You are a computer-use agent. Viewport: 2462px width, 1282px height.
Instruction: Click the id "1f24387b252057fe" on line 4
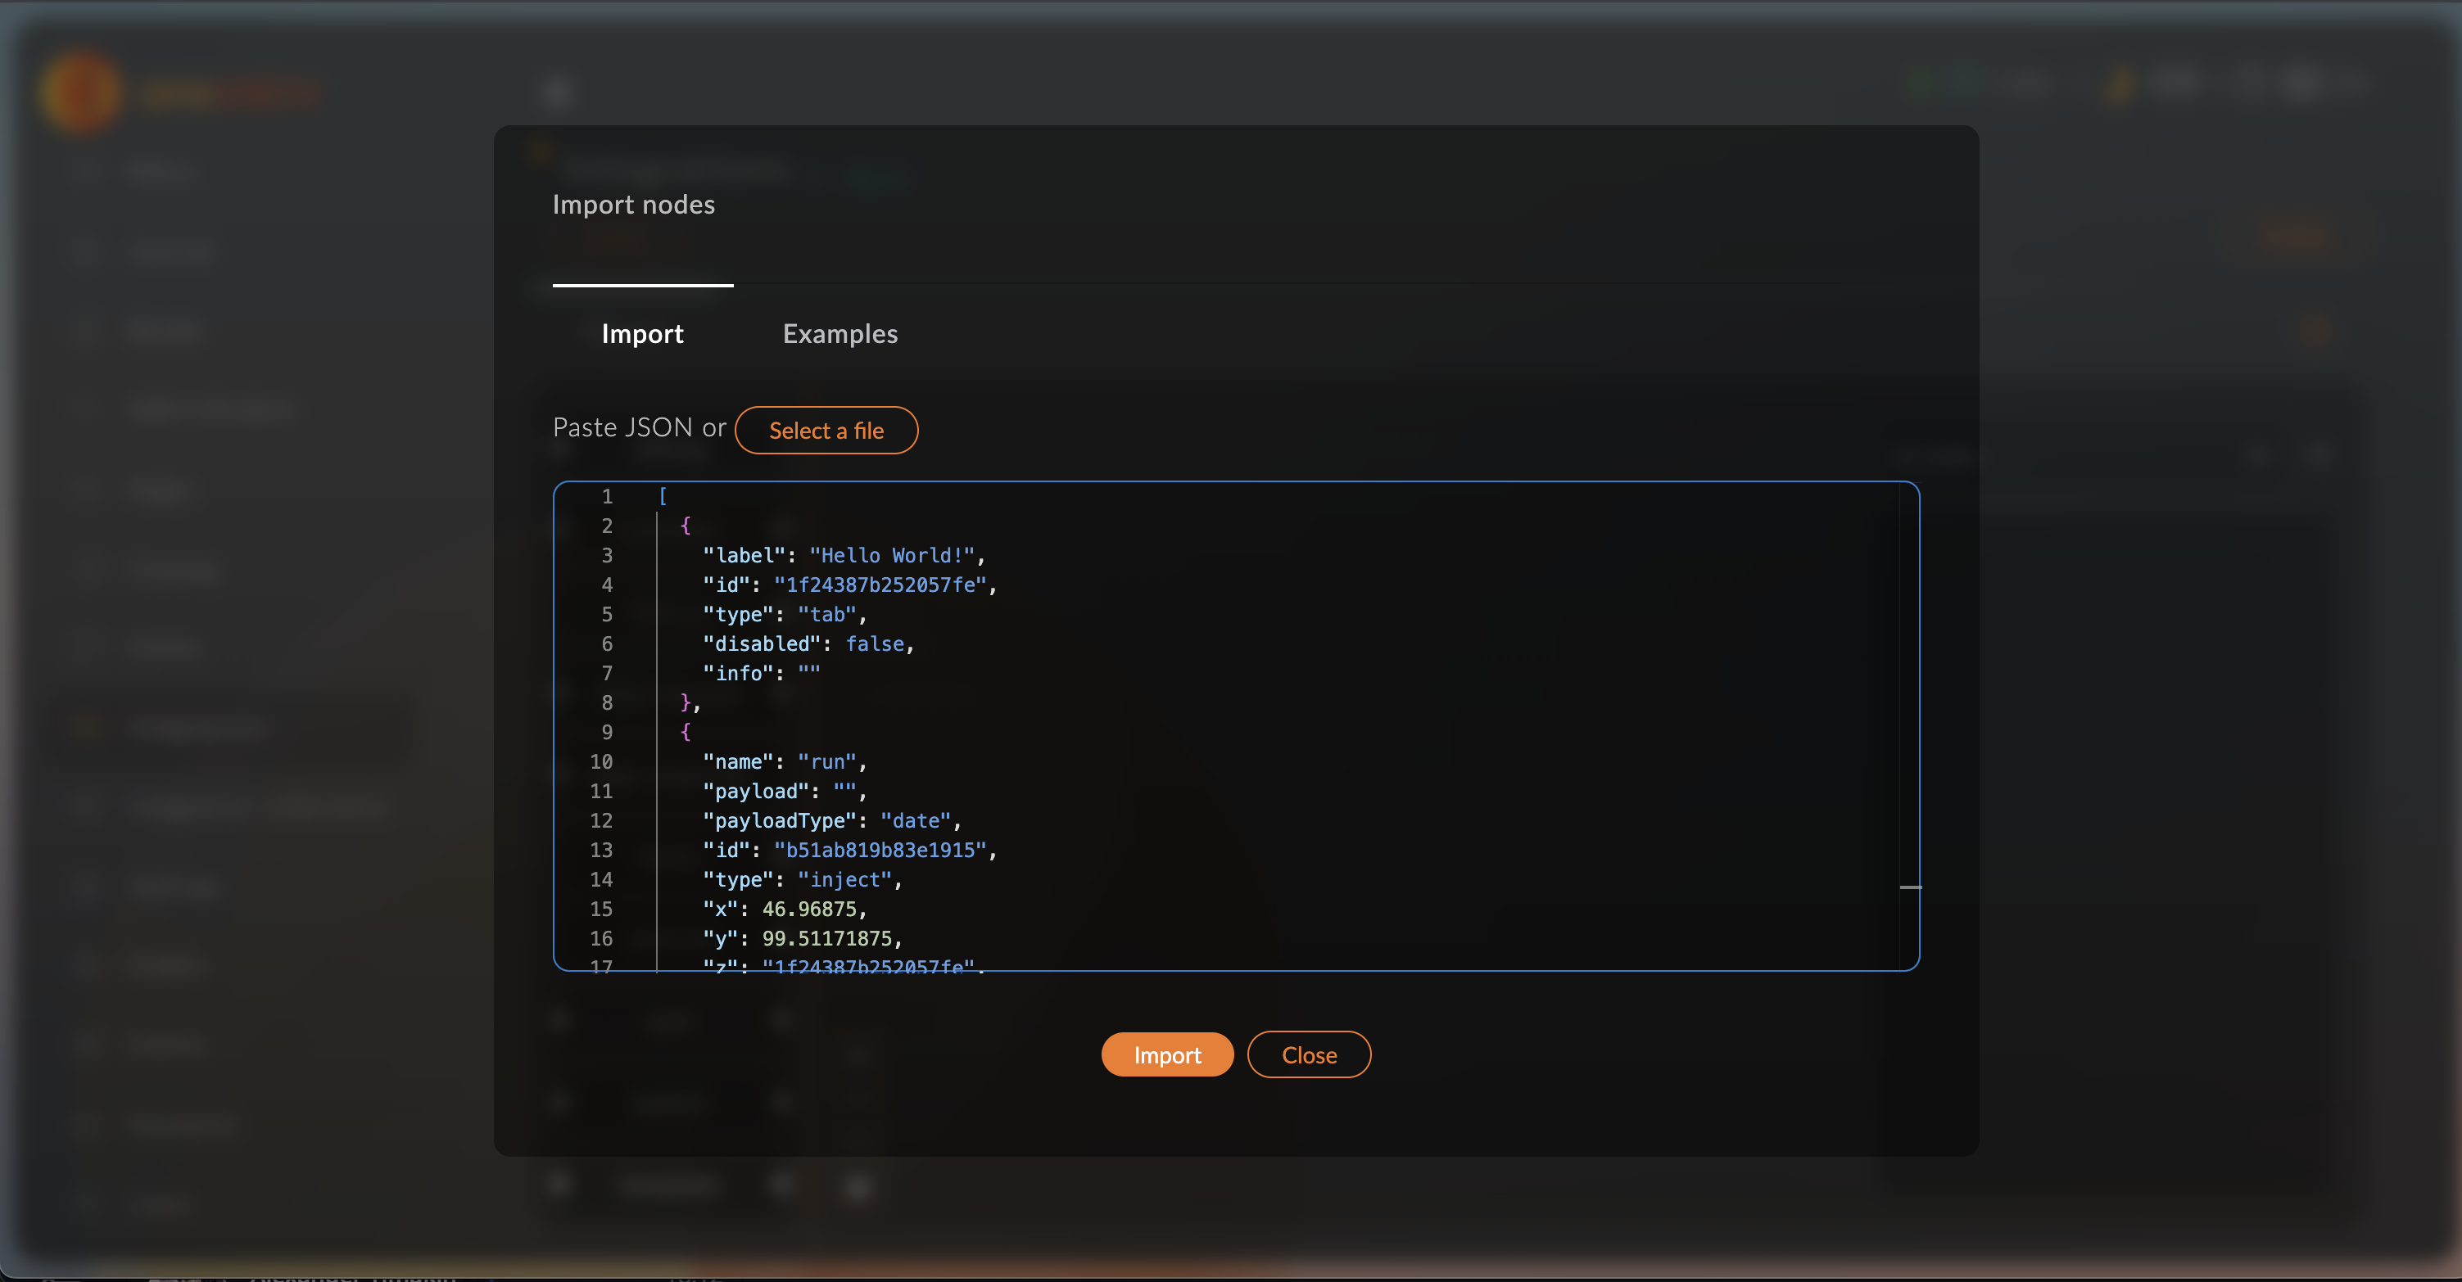[x=880, y=585]
